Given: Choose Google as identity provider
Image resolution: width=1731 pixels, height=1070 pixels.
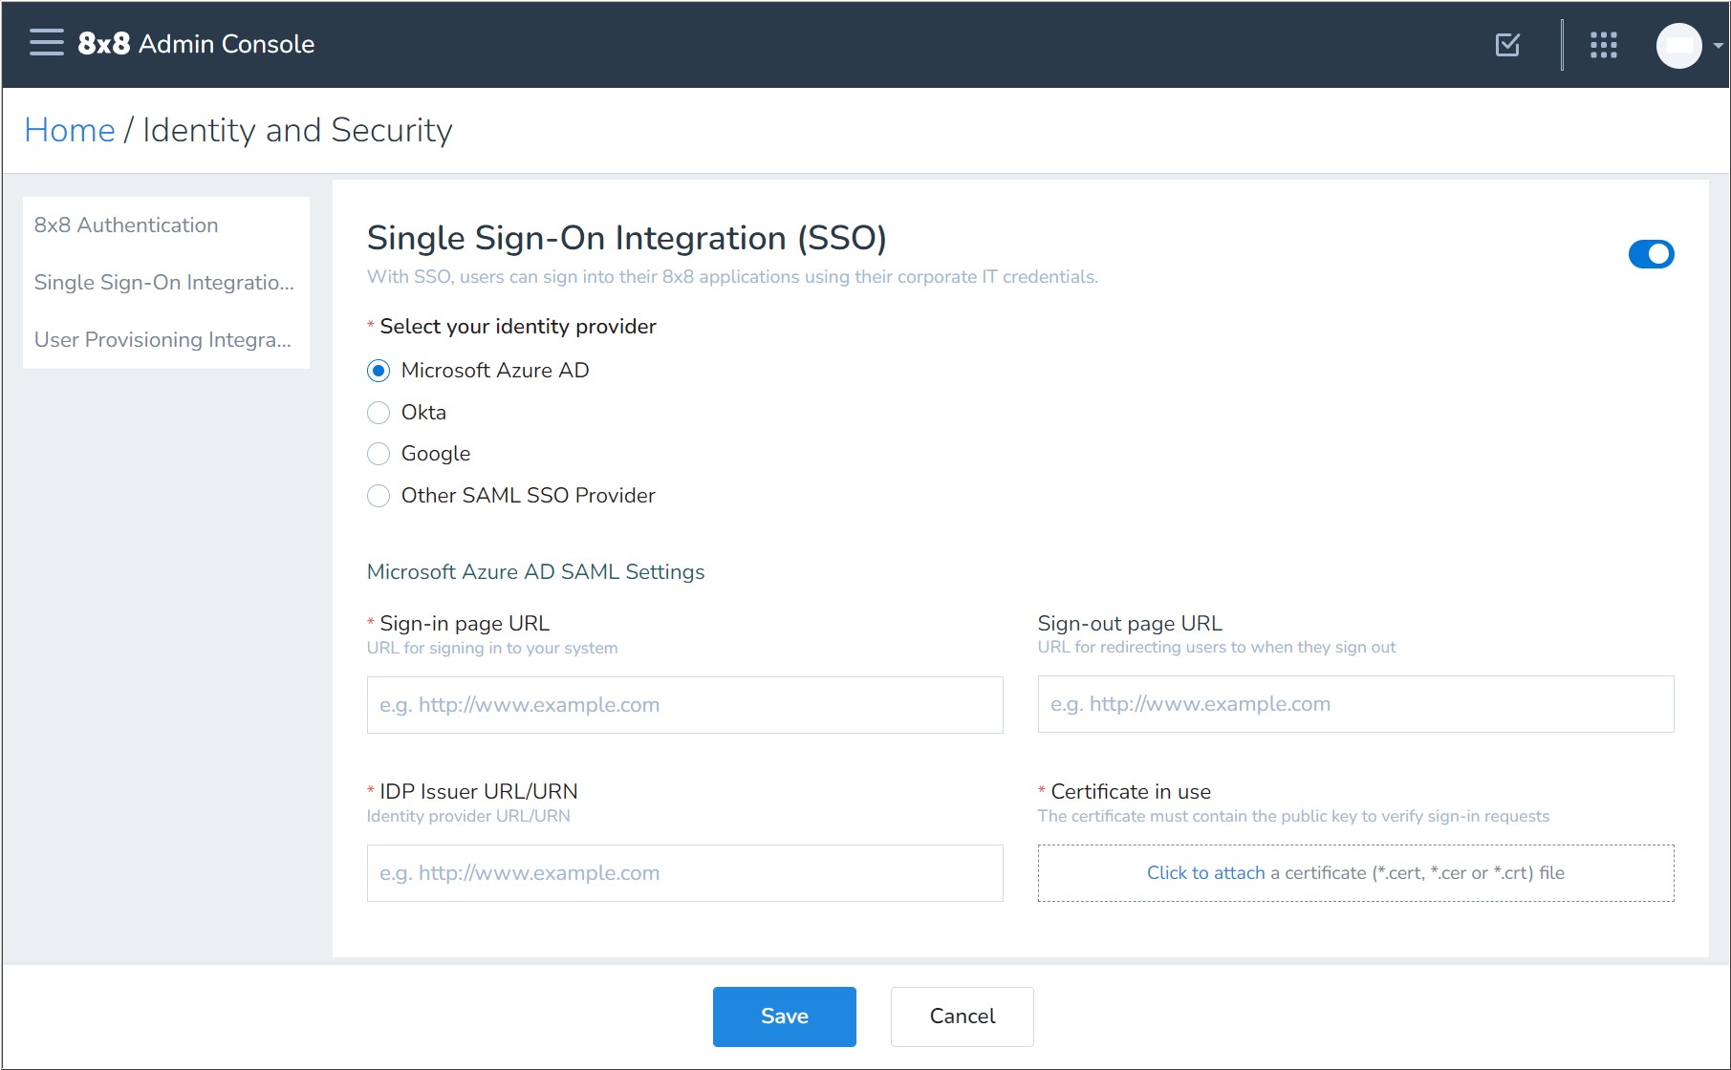Looking at the screenshot, I should [379, 454].
